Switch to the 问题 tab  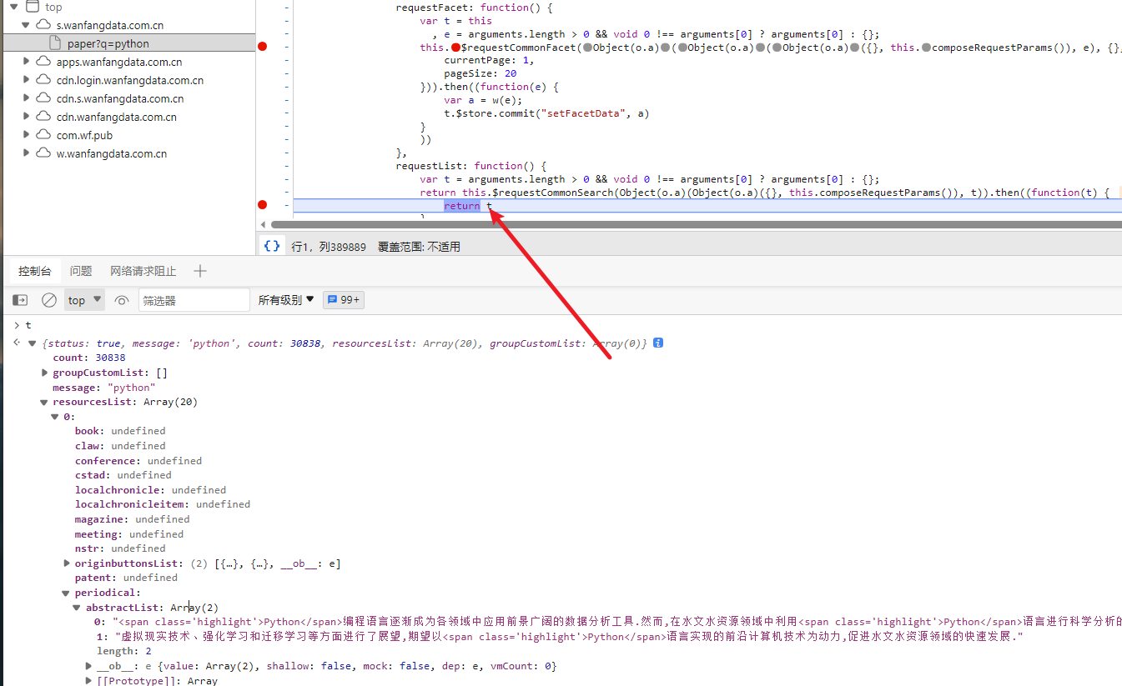81,271
